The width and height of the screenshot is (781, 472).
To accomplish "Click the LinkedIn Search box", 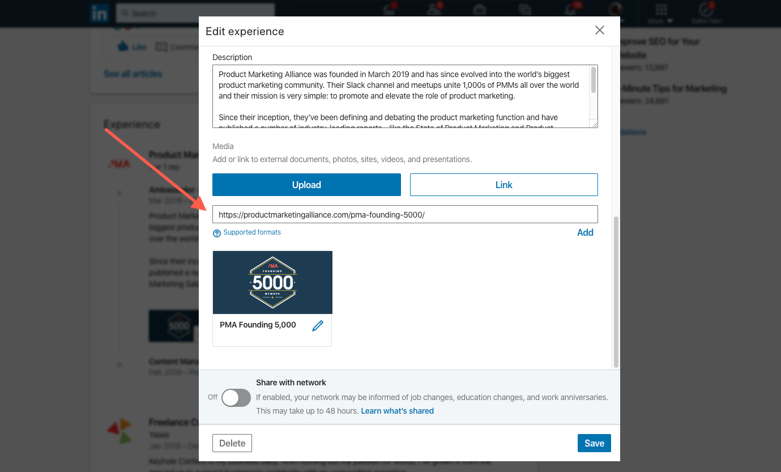I will coord(195,13).
